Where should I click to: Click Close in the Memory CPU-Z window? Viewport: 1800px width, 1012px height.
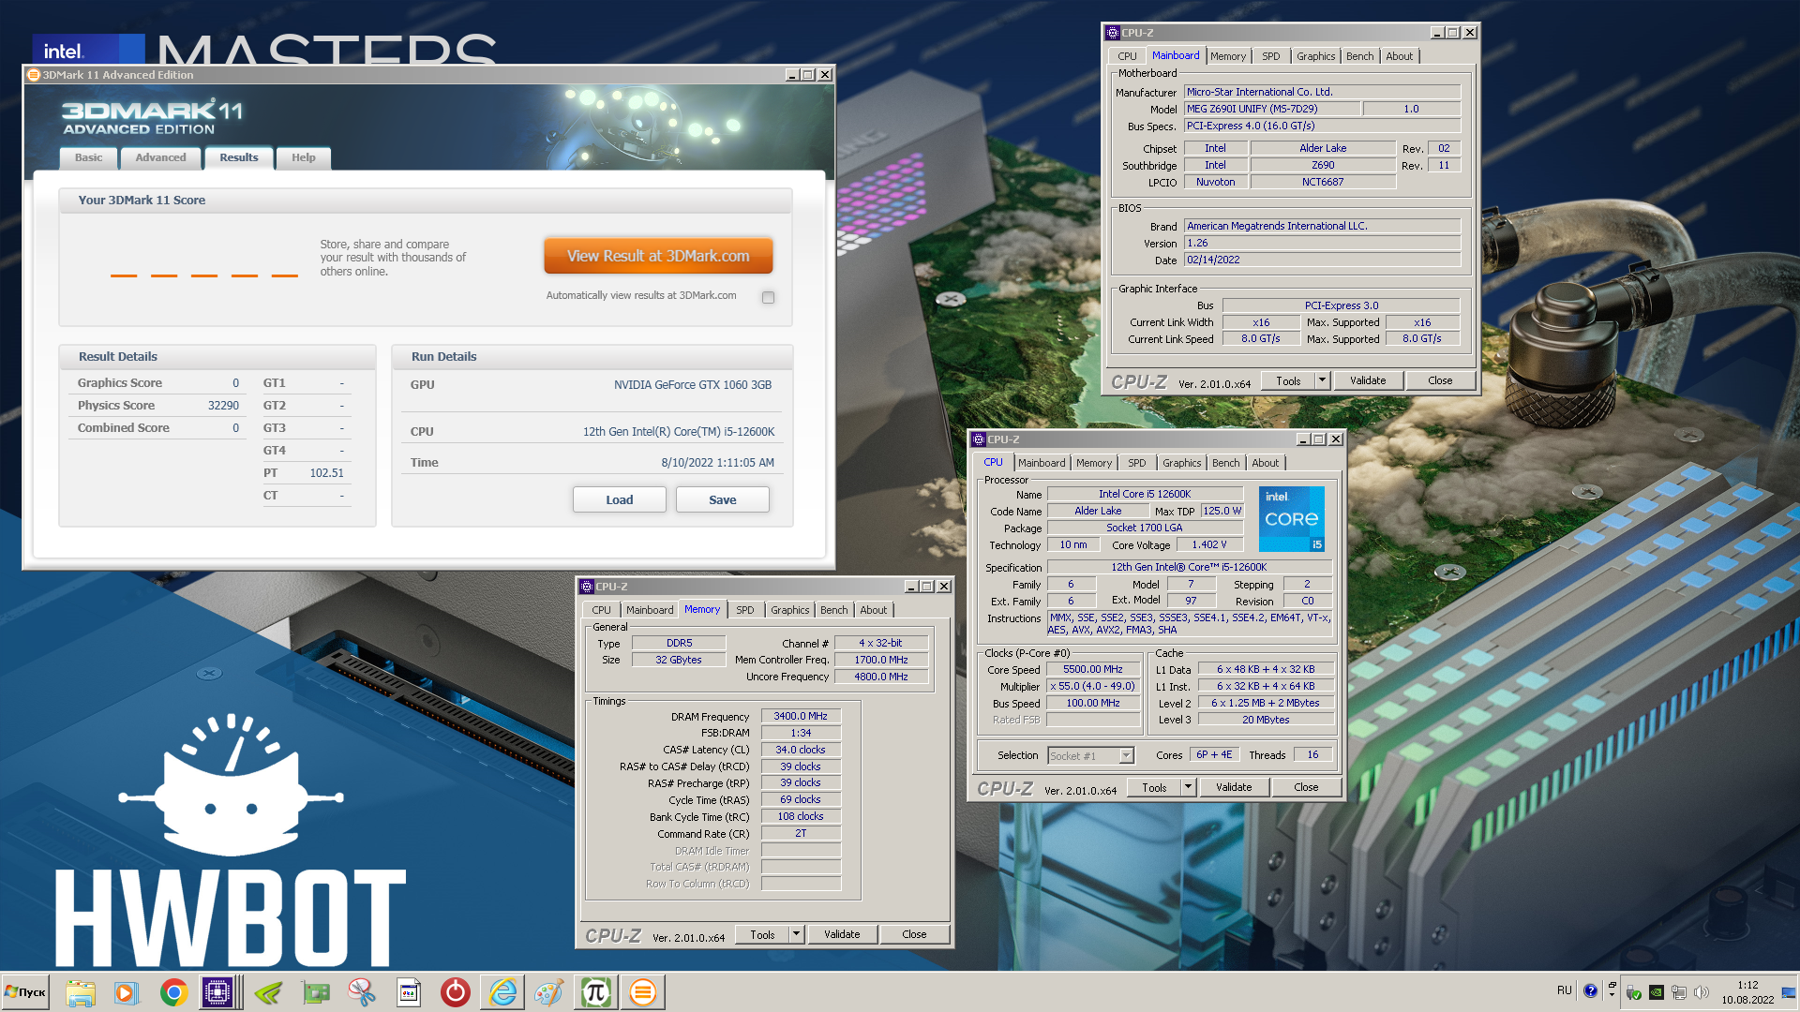914,934
